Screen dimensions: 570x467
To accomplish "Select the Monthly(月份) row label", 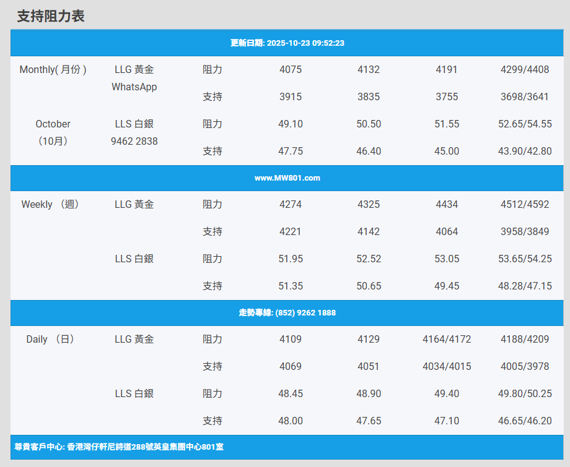I will [x=53, y=69].
